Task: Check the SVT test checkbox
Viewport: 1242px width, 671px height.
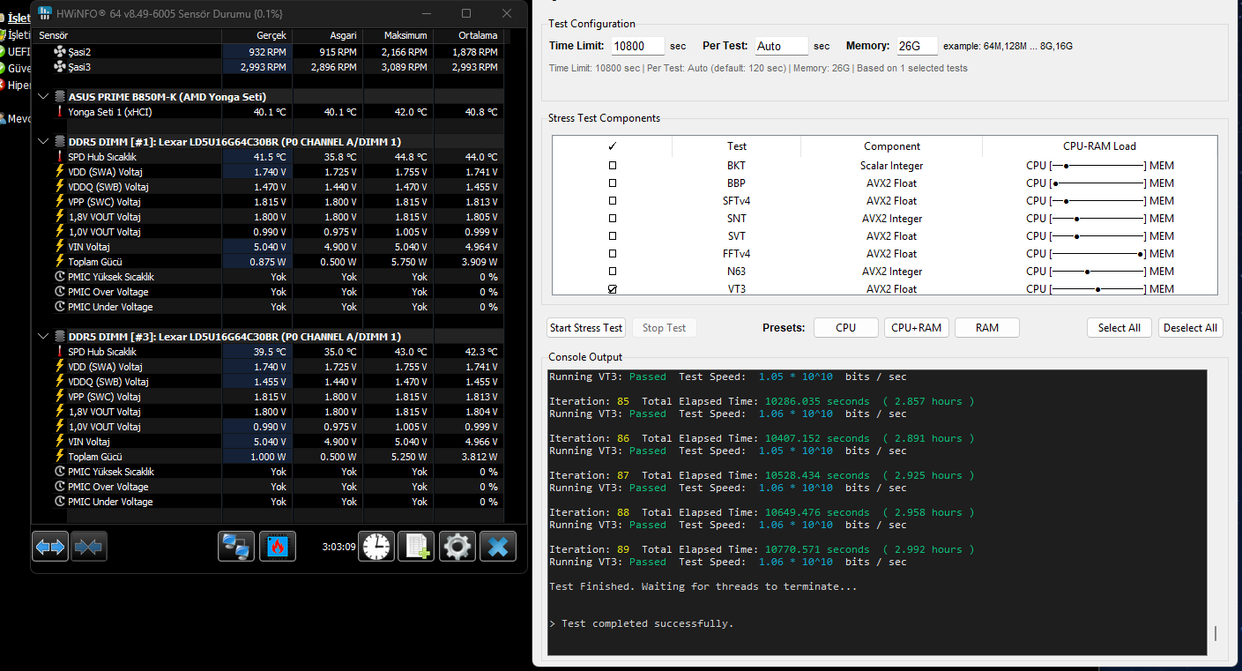Action: pos(613,236)
